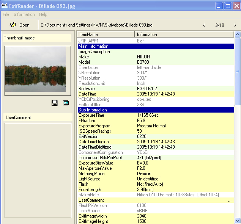Open the Help menu

pos(43,14)
